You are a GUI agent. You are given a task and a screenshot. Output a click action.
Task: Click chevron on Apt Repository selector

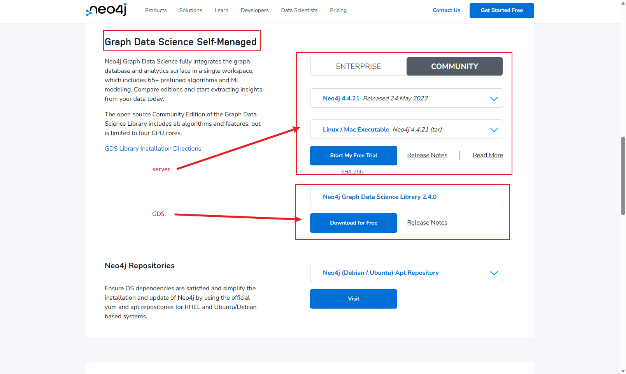(494, 273)
